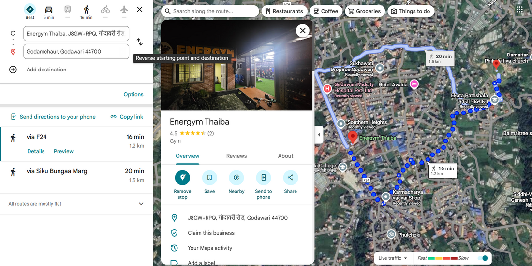The height and width of the screenshot is (266, 532).
Task: Edit the Godamchaur destination field
Action: coord(76,52)
